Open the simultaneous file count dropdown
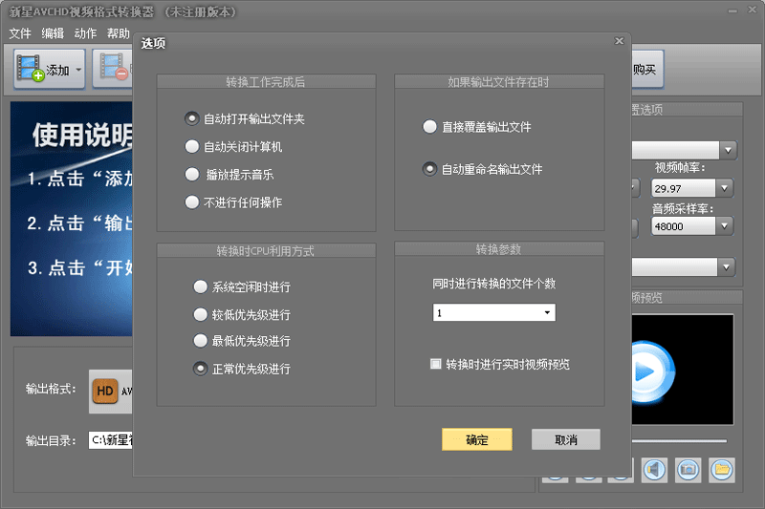The image size is (765, 509). pos(493,312)
